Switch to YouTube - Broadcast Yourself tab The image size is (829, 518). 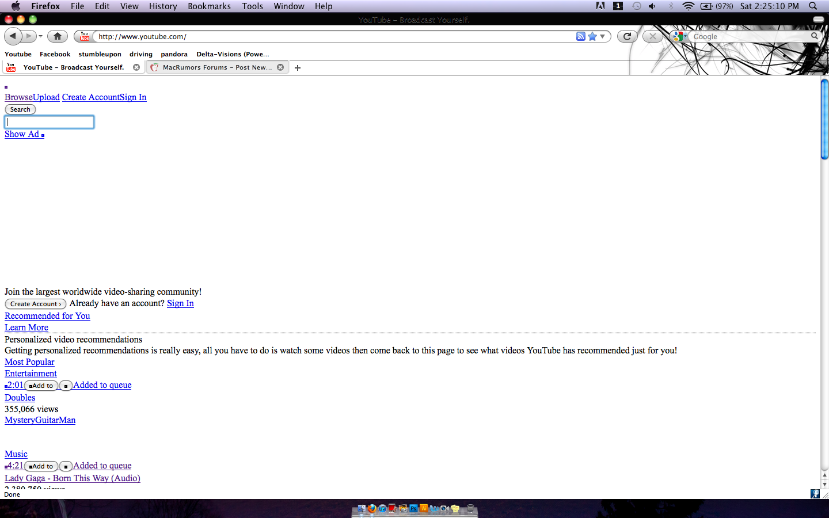[x=73, y=67]
